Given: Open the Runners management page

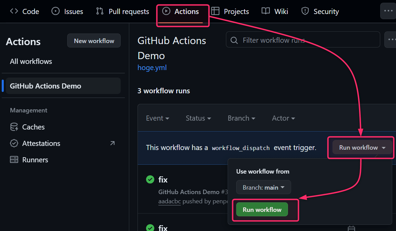Looking at the screenshot, I should tap(29, 160).
